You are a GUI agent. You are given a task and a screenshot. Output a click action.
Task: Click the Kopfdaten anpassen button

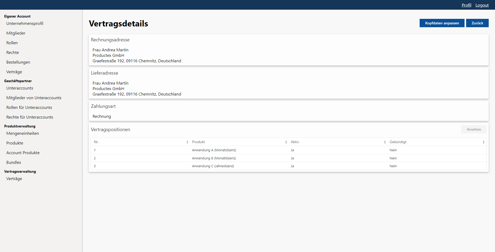[x=442, y=23]
